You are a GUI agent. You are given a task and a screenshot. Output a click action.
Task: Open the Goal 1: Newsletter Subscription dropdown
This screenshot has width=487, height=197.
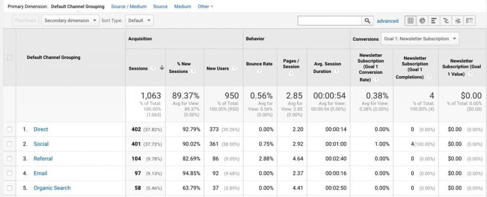420,39
